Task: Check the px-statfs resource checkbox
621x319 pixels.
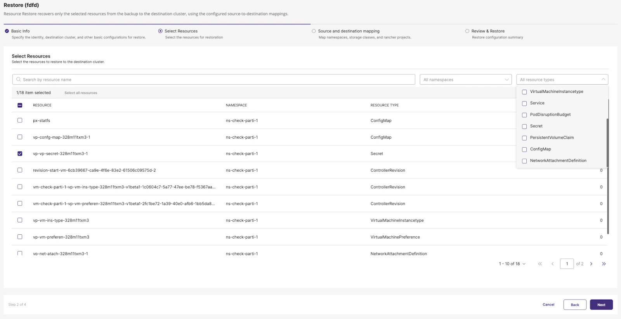Action: tap(20, 120)
